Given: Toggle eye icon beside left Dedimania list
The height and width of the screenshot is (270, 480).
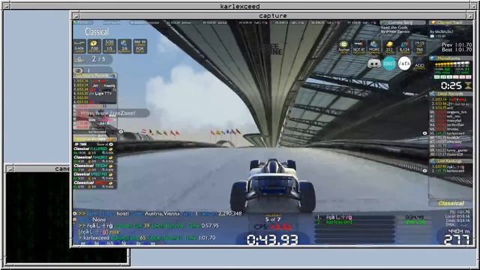Looking at the screenshot, I should (121, 132).
